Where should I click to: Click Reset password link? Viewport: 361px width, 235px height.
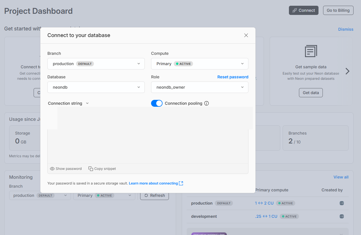tap(233, 77)
